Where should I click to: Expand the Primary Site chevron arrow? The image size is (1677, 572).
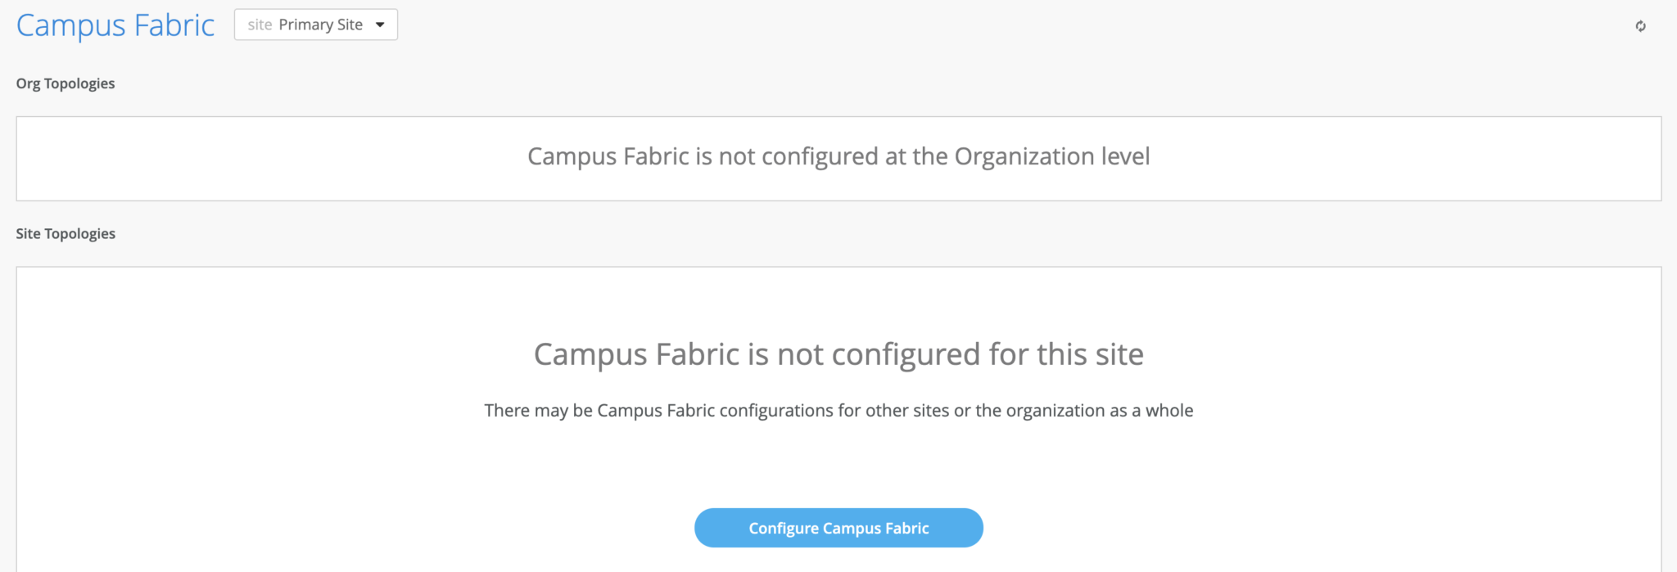pyautogui.click(x=380, y=25)
